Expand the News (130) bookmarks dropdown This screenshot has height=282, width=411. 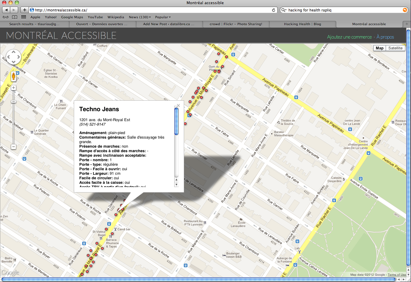(x=140, y=17)
